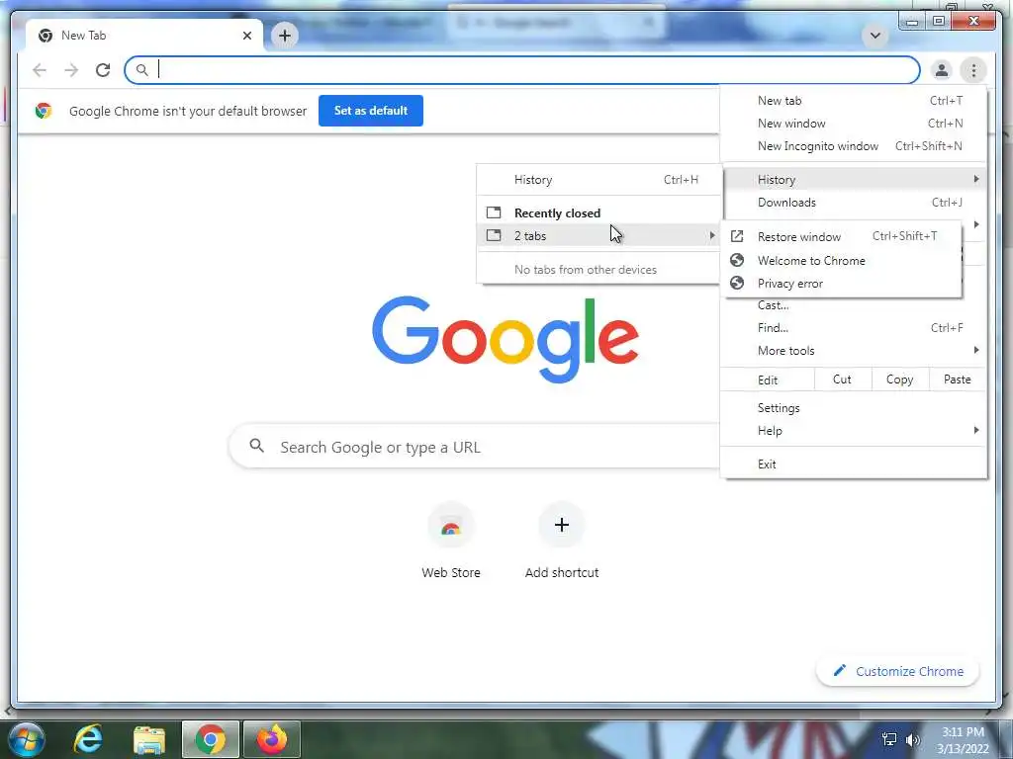The width and height of the screenshot is (1013, 759).
Task: Click the Chrome taskbar icon
Action: click(x=211, y=739)
